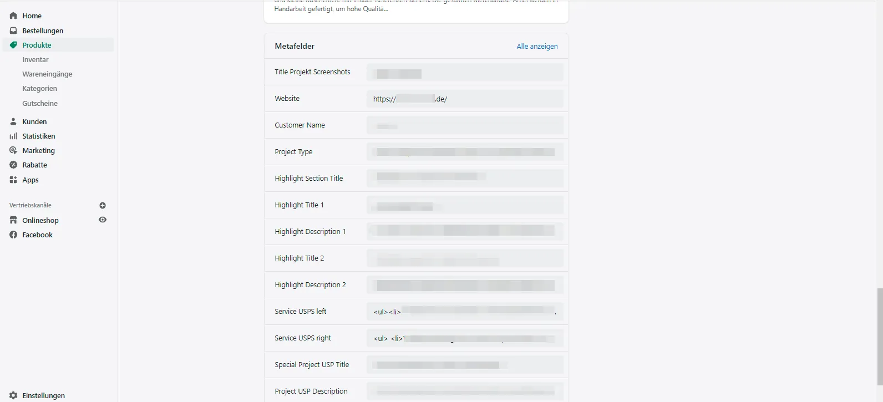Click the Home house icon

click(x=13, y=16)
